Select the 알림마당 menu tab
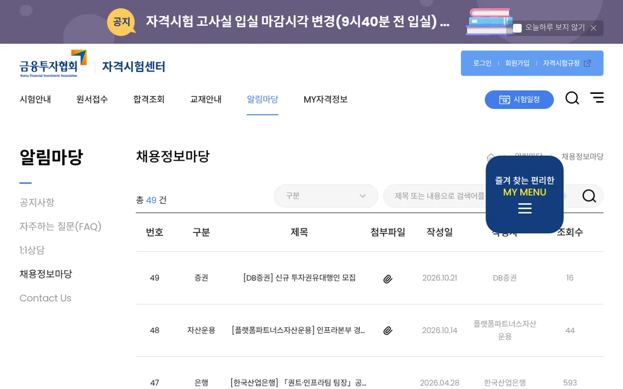The image size is (623, 389). 263,99
